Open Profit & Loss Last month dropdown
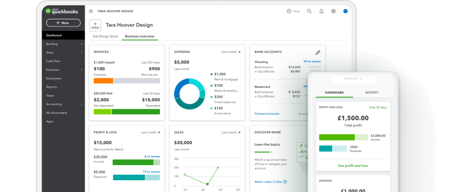This screenshot has width=463, height=192. coord(151,133)
